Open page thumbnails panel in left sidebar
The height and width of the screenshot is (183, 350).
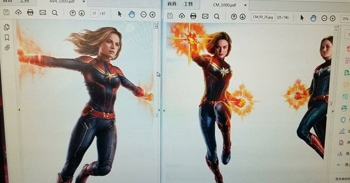7,27
